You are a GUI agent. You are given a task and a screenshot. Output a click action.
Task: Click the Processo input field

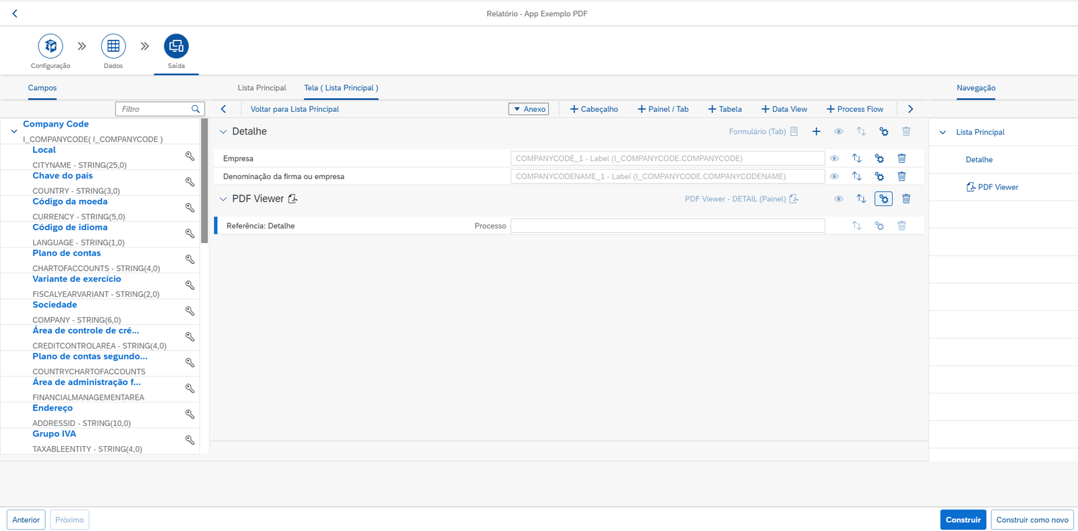pyautogui.click(x=668, y=225)
